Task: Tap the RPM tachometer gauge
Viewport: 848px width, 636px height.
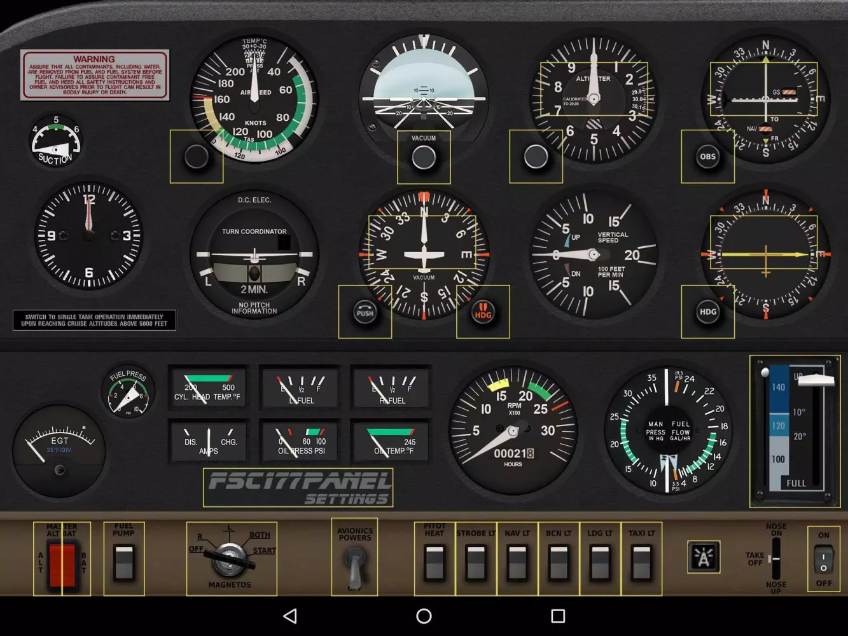Action: point(513,430)
